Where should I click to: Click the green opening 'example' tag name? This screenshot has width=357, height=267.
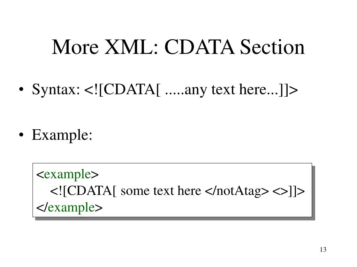coord(67,175)
